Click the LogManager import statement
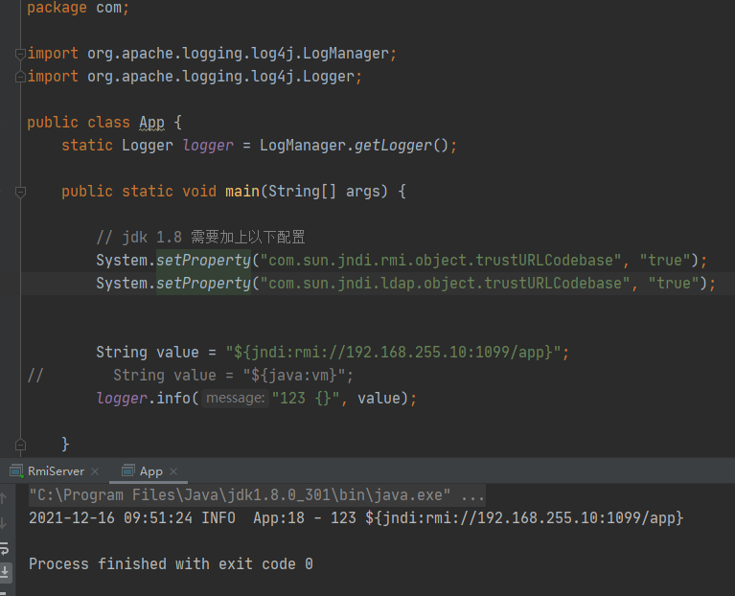 212,54
